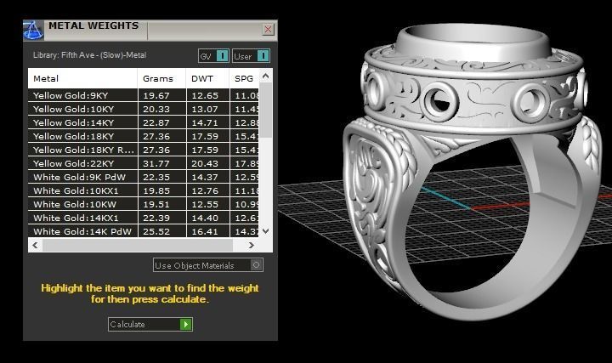Select the White Gold:14KX1 row
612x363 pixels.
(x=144, y=218)
